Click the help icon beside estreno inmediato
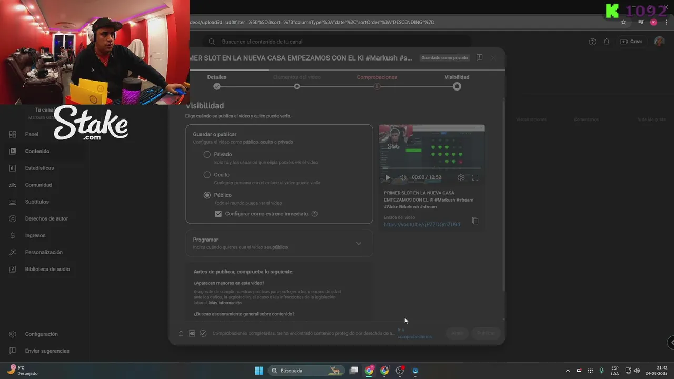The height and width of the screenshot is (379, 674). 314,214
